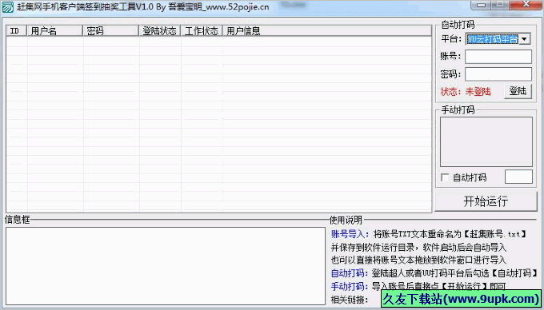Screen dimensions: 544x310
Task: Click the 密码 column header in list
Action: [111, 31]
